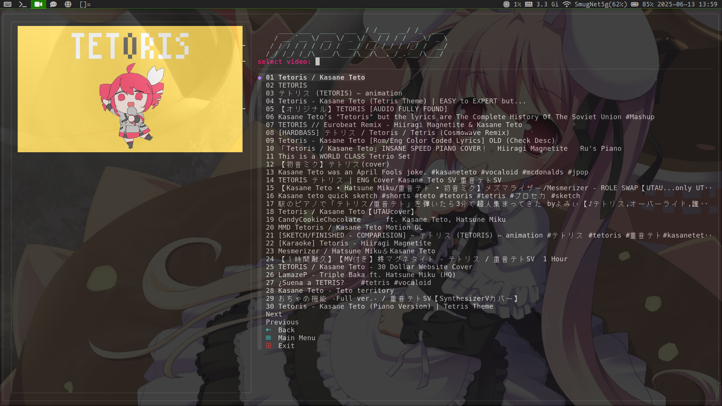Choose the Back option

[286, 330]
